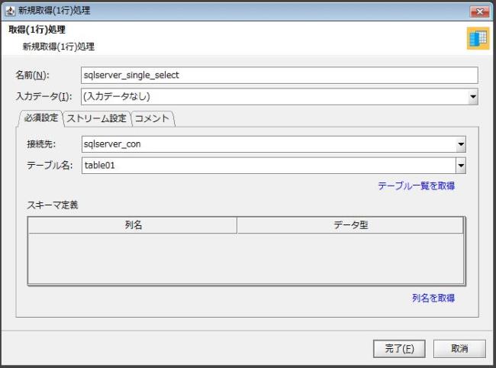
Task: Click the テーブル名 dropdown arrow
Action: tap(460, 165)
